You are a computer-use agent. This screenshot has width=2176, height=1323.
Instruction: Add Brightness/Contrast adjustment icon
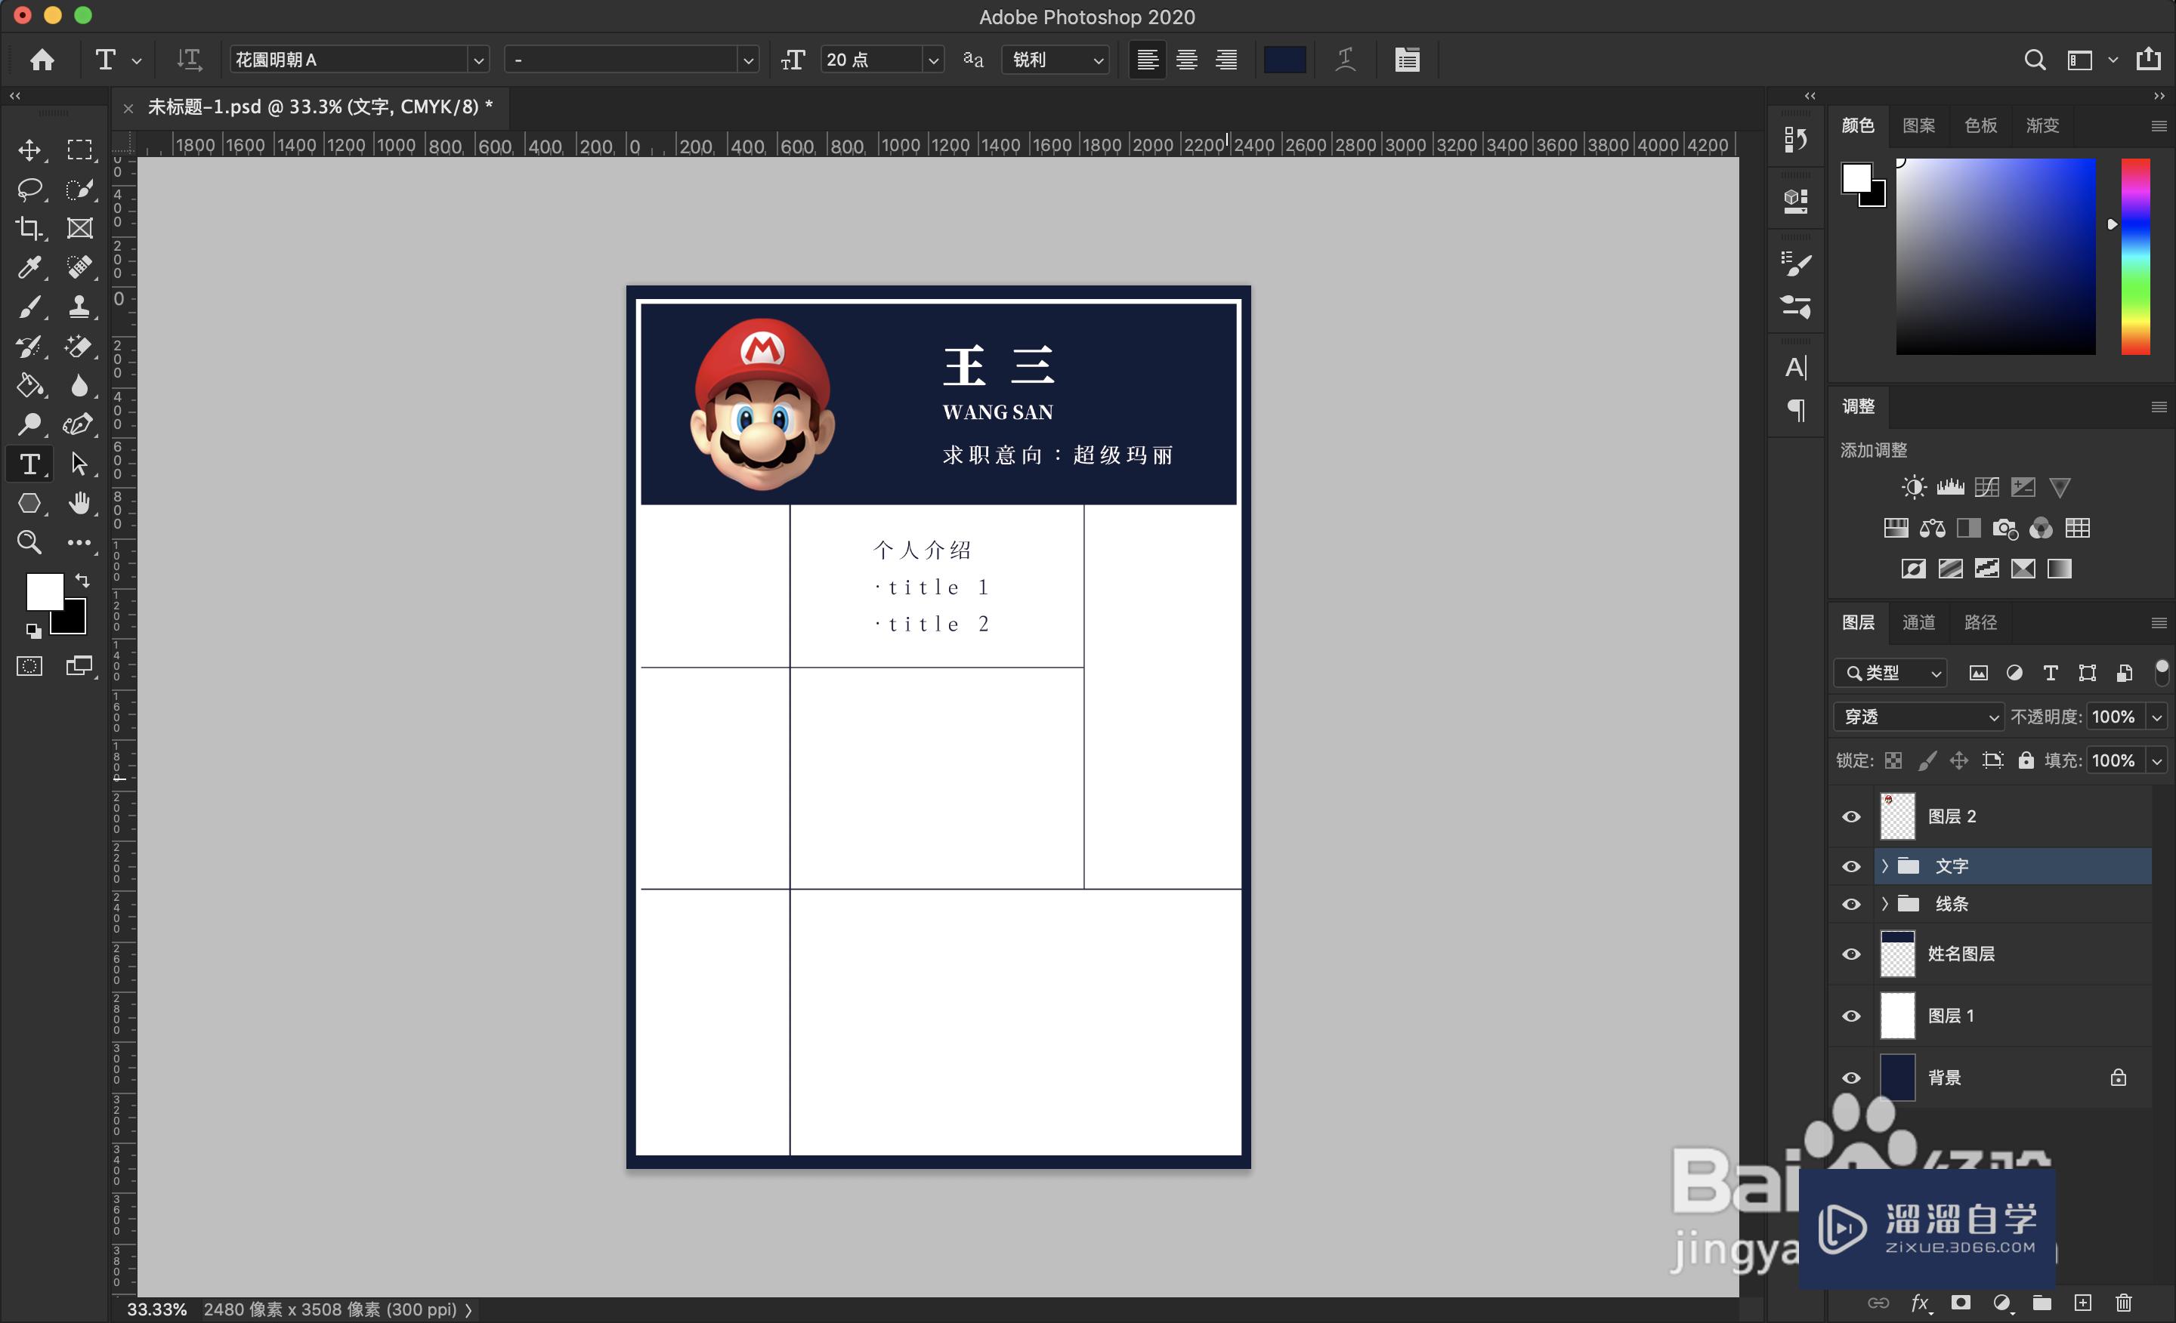point(1913,487)
